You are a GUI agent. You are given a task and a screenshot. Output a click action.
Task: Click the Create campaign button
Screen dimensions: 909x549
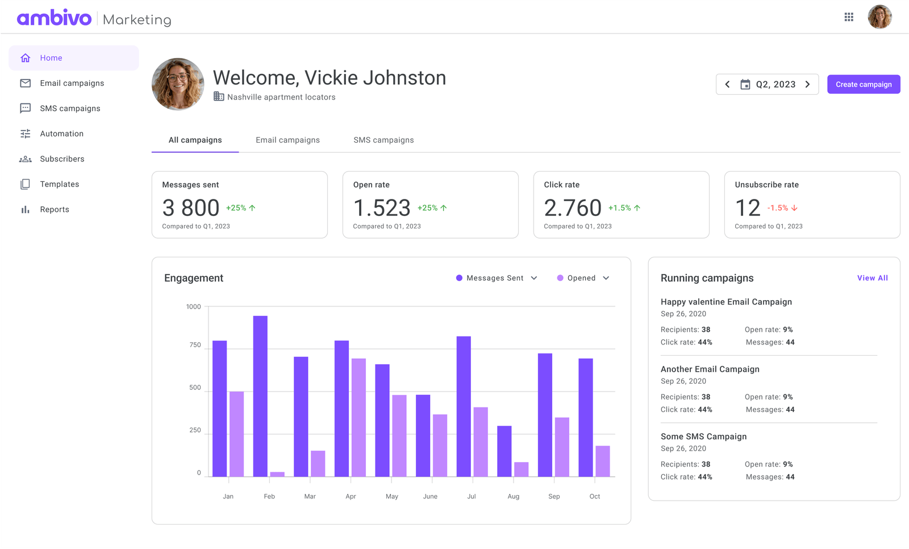863,84
